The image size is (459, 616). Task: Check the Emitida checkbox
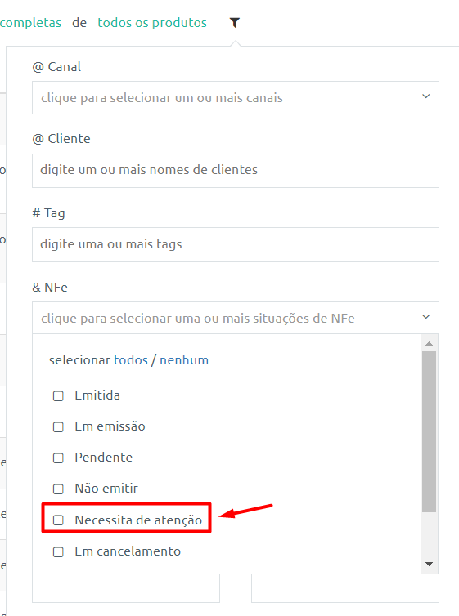(58, 395)
